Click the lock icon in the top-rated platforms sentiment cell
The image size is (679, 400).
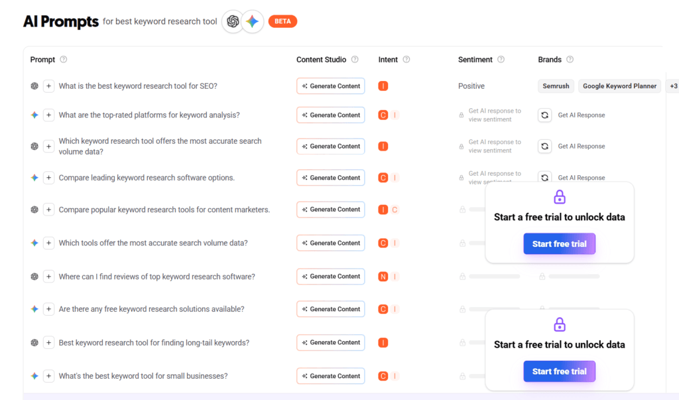462,115
